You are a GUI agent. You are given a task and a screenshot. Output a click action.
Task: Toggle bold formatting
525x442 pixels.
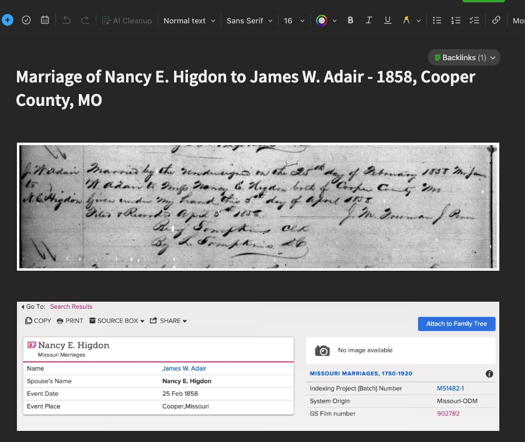[x=350, y=20]
